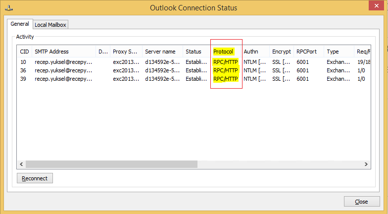Select SMTP address in CID 10 row

pyautogui.click(x=63, y=62)
